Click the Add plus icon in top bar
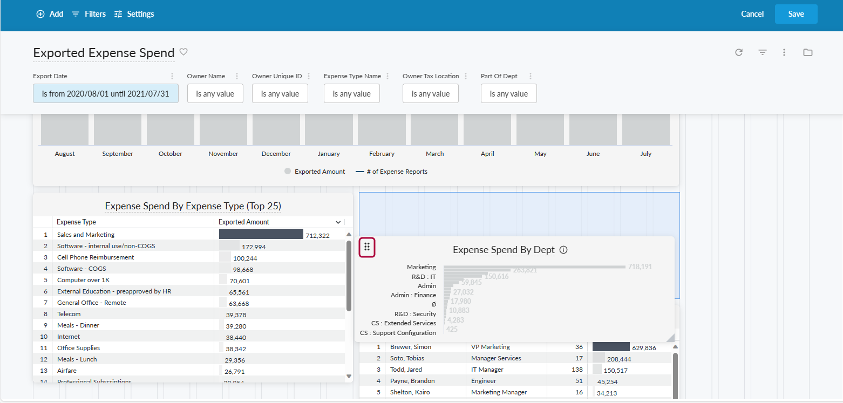Image resolution: width=843 pixels, height=403 pixels. click(x=40, y=13)
